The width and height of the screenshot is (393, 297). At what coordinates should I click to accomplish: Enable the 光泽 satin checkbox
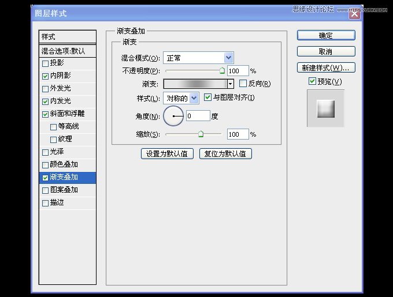tap(45, 152)
